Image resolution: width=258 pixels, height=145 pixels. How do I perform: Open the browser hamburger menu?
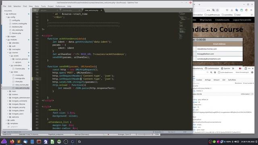coord(251,10)
